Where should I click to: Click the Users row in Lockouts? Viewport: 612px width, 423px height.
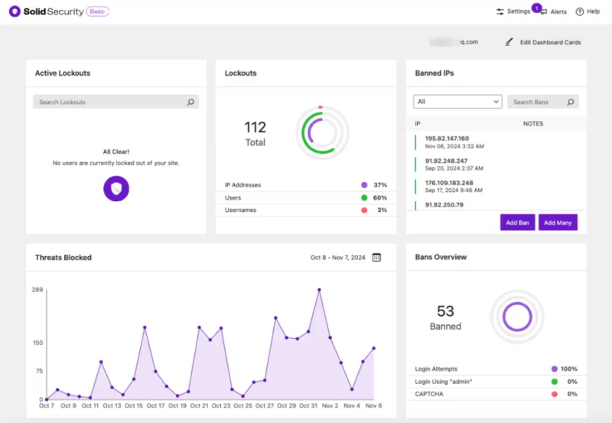coord(306,198)
